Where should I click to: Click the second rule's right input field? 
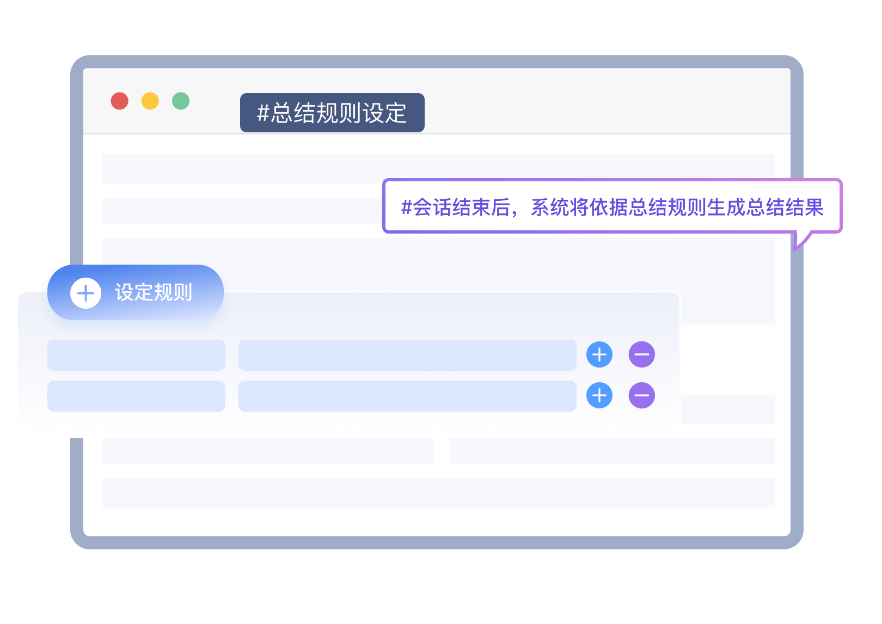(x=407, y=396)
